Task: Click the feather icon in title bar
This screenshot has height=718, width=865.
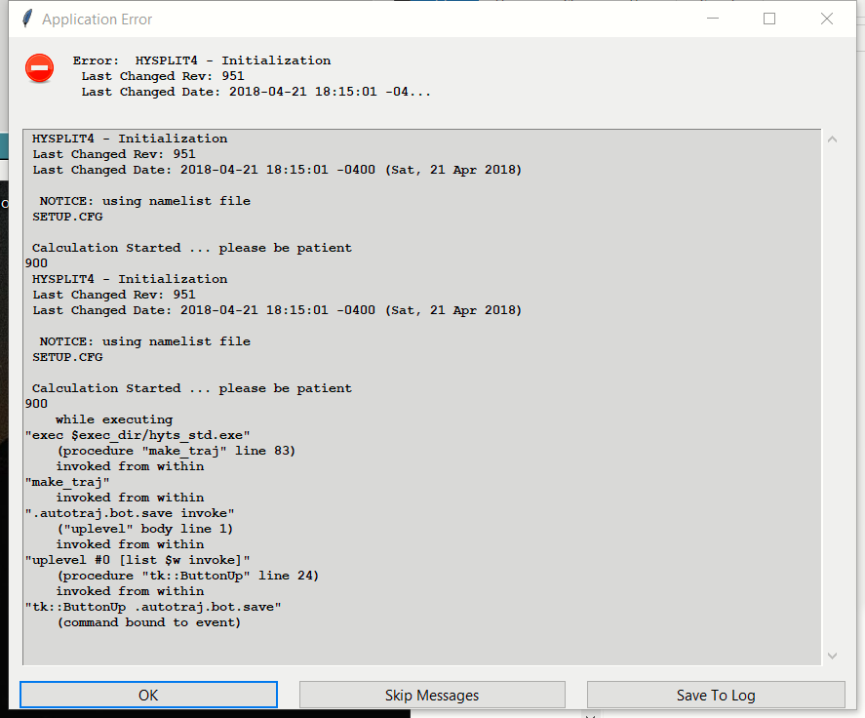Action: (x=27, y=19)
